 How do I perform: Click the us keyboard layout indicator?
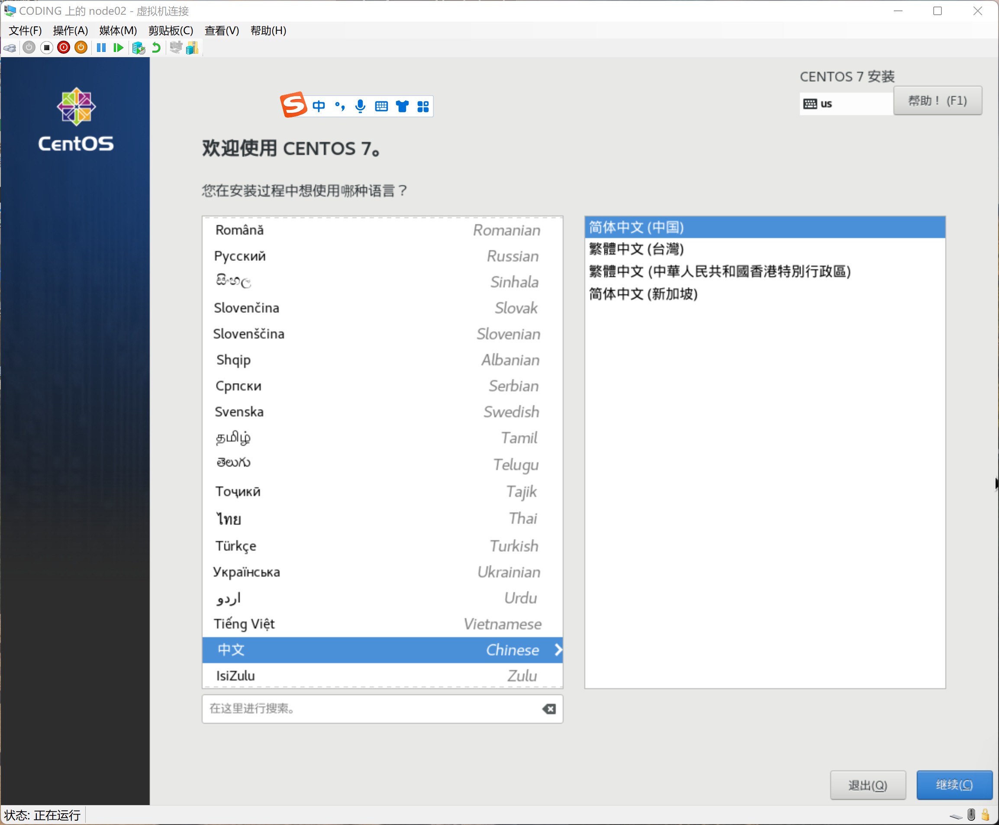tap(846, 103)
